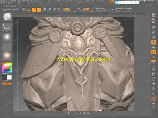Click the Xpose explode icon
The width and height of the screenshot is (158, 118).
[x=153, y=108]
